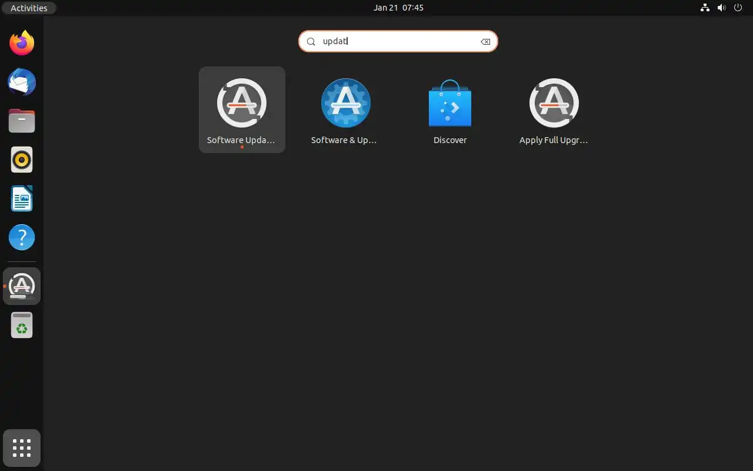Open the clock showing Jan 21 07:45
The width and height of the screenshot is (753, 471).
398,8
